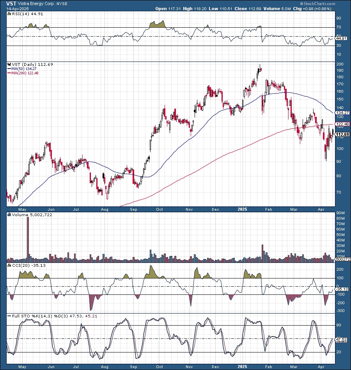Click the 14-Apr-2025 date label
This screenshot has height=370, width=351.
click(17, 8)
